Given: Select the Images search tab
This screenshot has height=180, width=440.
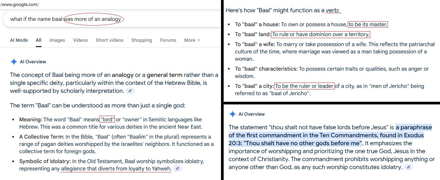Looking at the screenshot, I should pos(57,40).
